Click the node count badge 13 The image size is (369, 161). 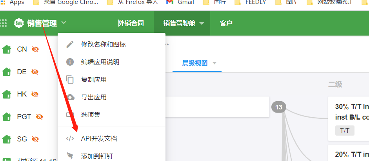click(x=279, y=107)
